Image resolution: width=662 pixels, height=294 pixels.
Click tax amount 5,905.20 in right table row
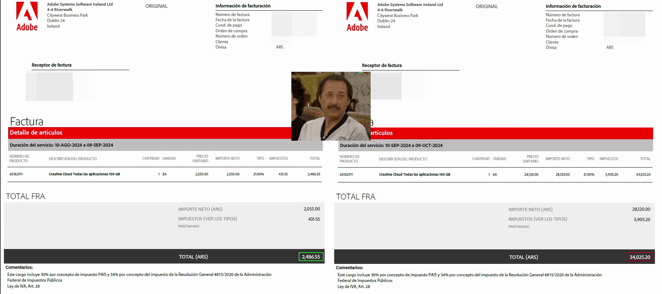point(612,175)
